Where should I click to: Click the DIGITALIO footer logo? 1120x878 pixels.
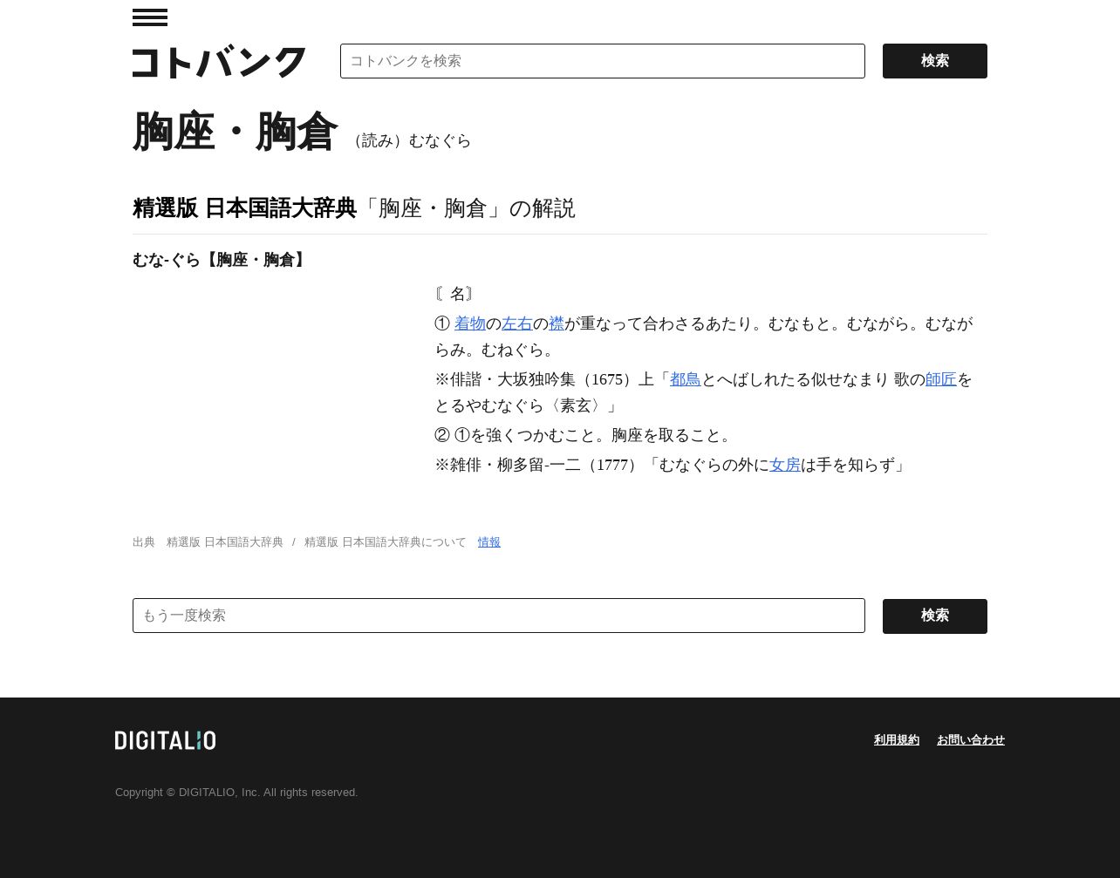[166, 740]
